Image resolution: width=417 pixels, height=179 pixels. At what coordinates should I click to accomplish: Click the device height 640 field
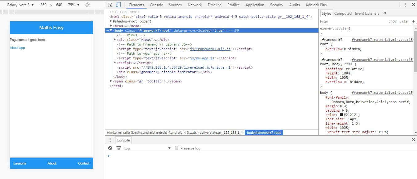(x=59, y=5)
